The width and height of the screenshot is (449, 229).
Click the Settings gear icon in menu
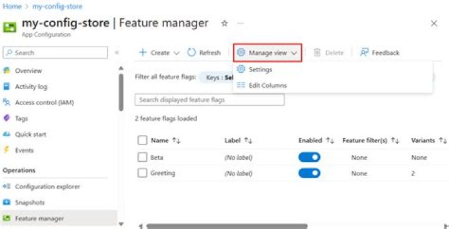click(x=241, y=70)
